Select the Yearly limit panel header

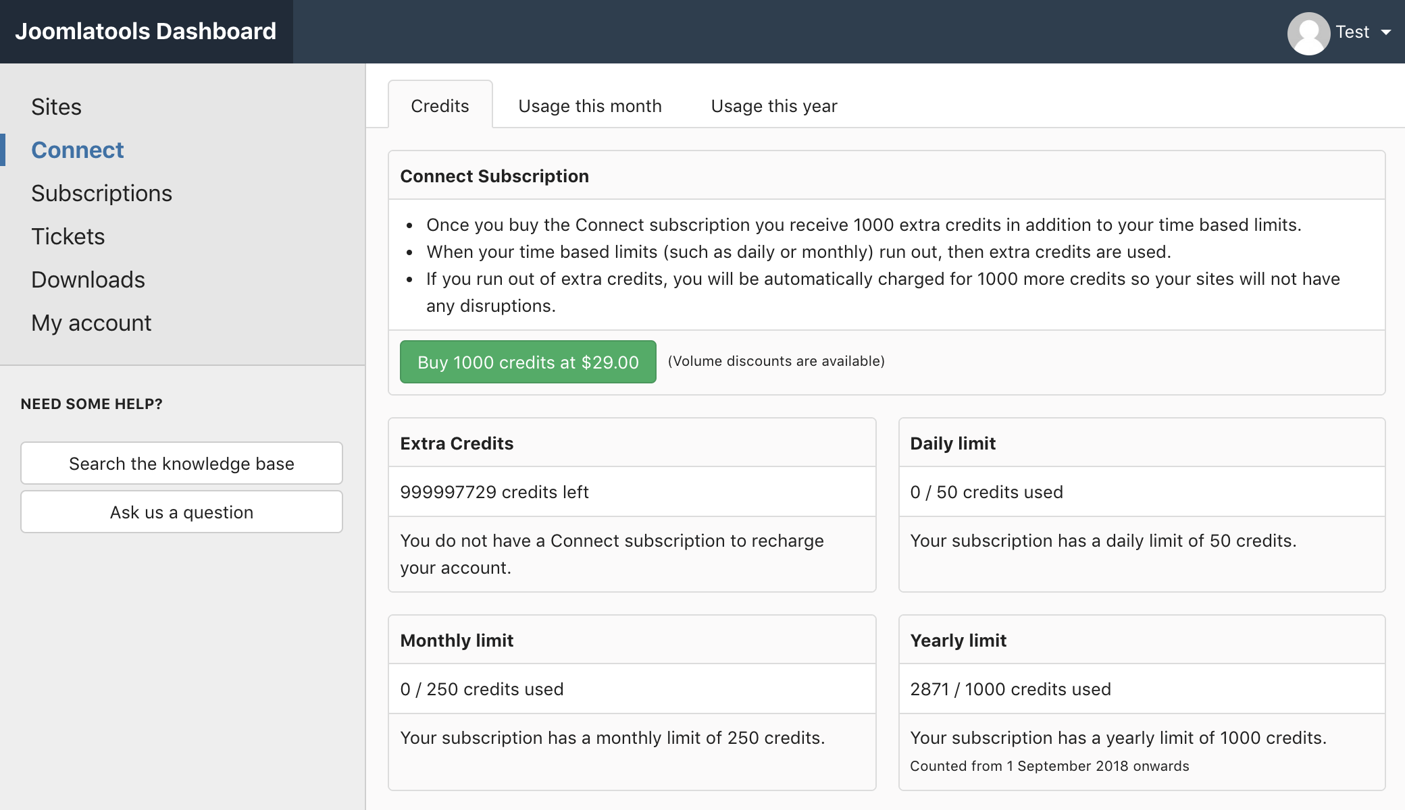(1142, 640)
